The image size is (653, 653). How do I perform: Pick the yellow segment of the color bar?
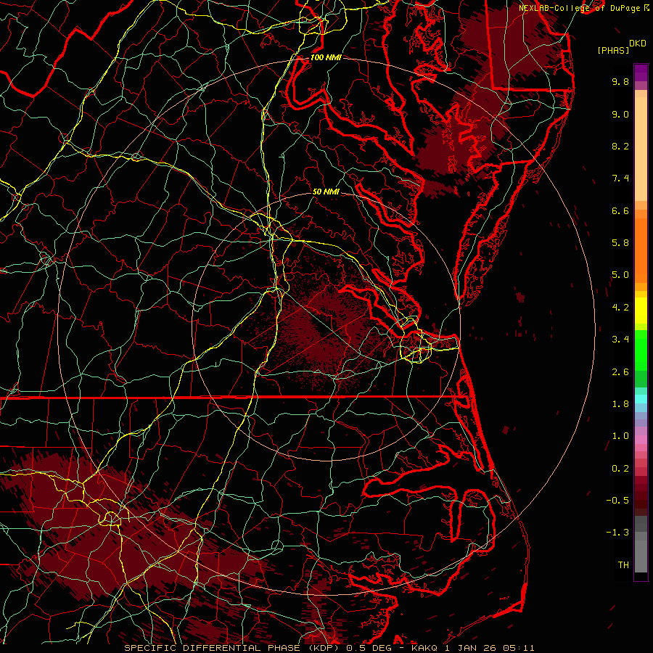641,311
